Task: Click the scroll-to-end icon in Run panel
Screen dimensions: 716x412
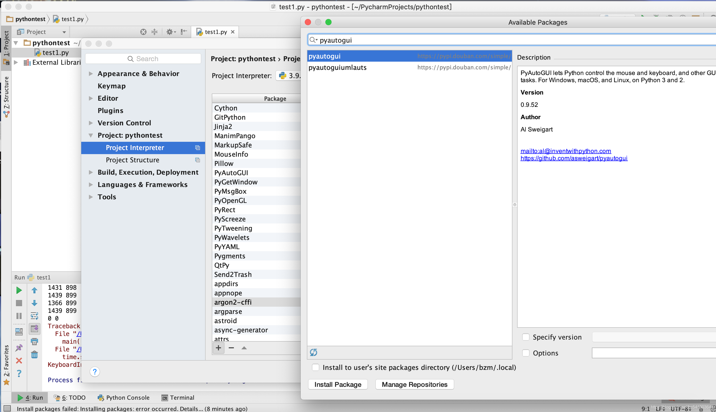Action: [x=34, y=329]
